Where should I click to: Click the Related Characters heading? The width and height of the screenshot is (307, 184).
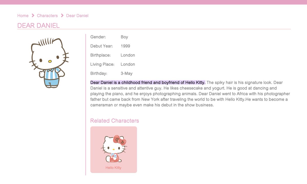pyautogui.click(x=115, y=121)
